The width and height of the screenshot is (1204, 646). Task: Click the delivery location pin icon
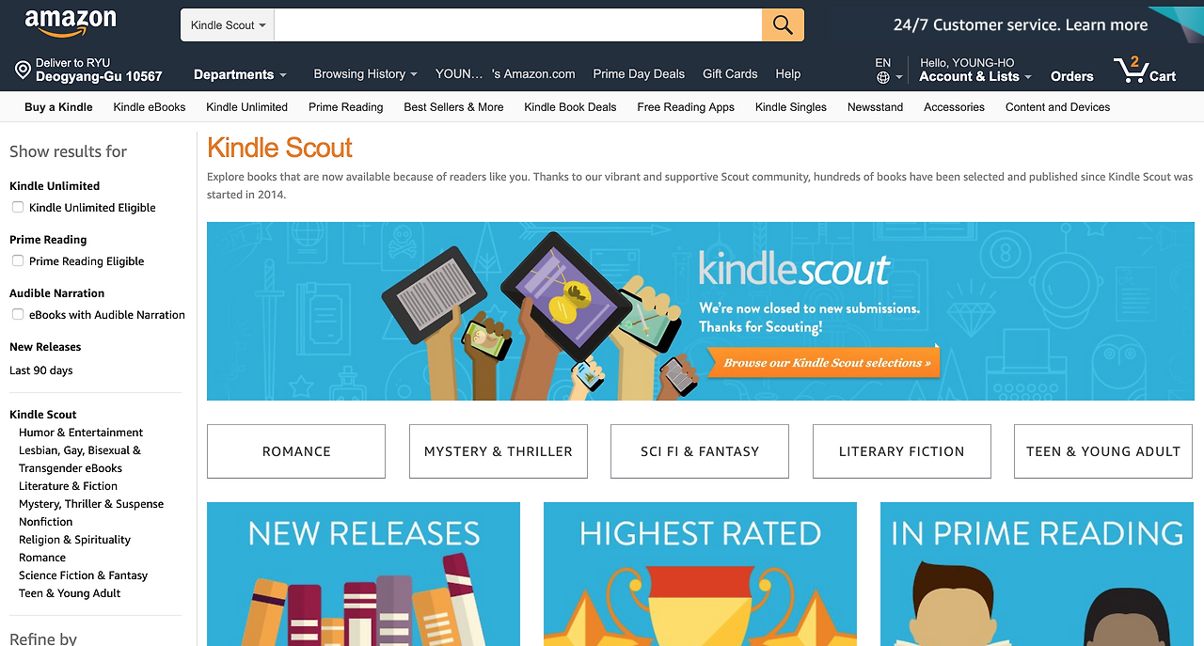(24, 70)
